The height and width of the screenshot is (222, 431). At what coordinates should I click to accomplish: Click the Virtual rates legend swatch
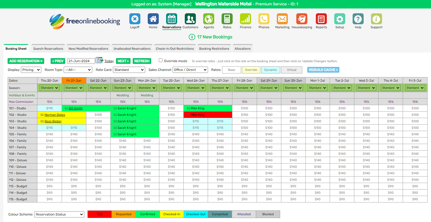[x=291, y=70]
